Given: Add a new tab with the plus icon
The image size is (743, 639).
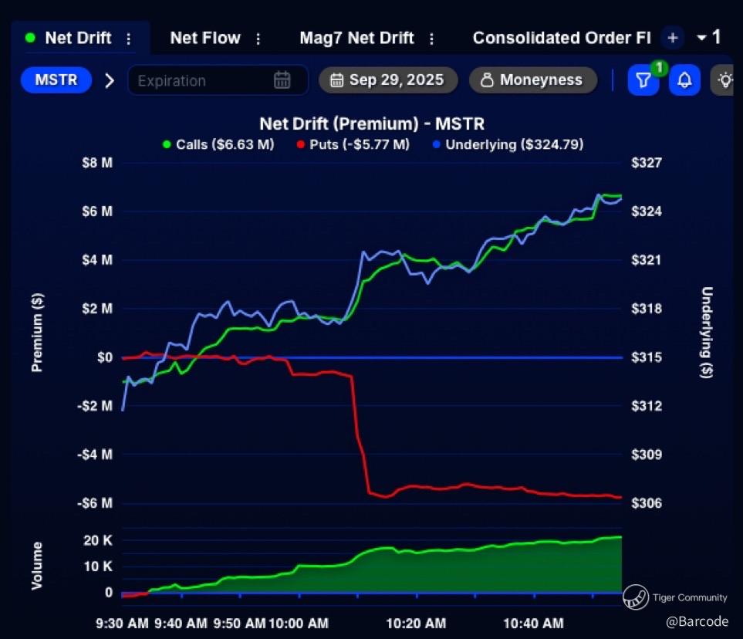Looking at the screenshot, I should click(x=672, y=38).
